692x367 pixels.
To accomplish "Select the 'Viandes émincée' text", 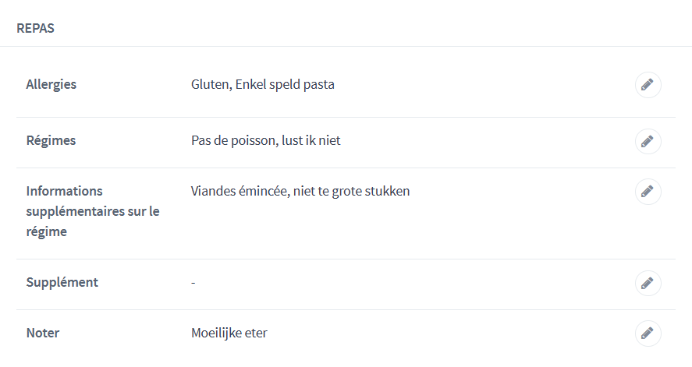I will [x=240, y=191].
